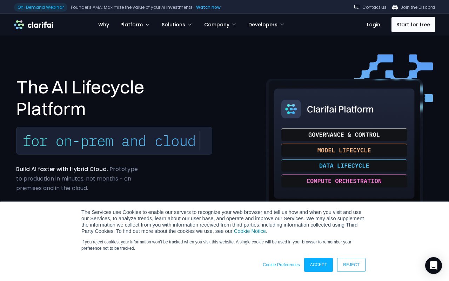This screenshot has height=281, width=449.
Task: Click the REJECT cookies button
Action: (x=351, y=265)
